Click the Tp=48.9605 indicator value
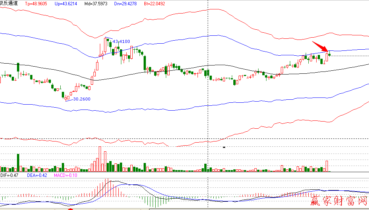Image resolution: width=369 pixels, height=210 pixels. tap(37, 3)
